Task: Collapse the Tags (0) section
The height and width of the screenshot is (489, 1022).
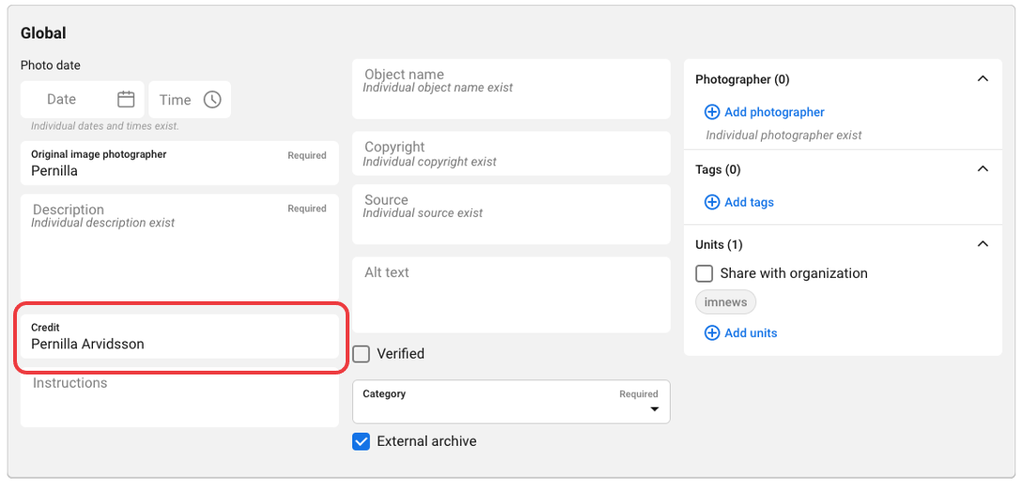Action: click(983, 170)
